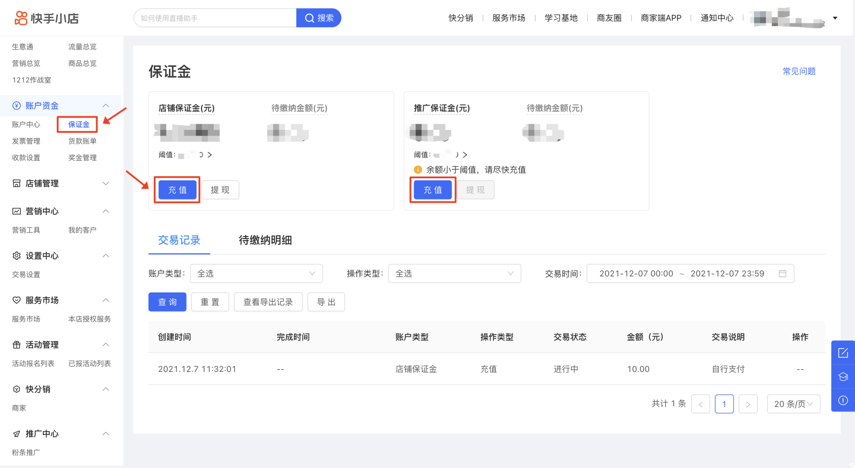This screenshot has width=855, height=468.
Task: Open the 20 条/页 page size dropdown
Action: [x=793, y=404]
